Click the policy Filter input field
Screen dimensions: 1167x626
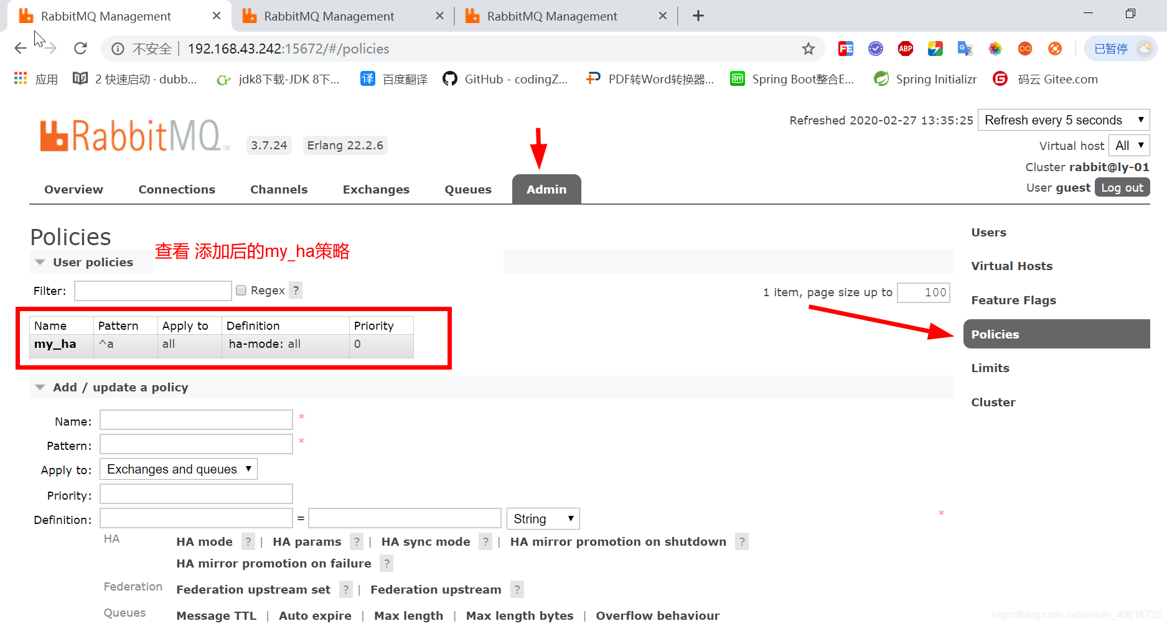point(153,291)
